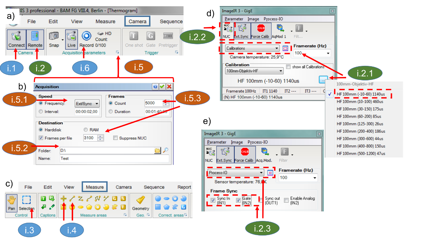The width and height of the screenshot is (426, 239).
Task: Click the Gate trigger icon
Action: pos(151,36)
